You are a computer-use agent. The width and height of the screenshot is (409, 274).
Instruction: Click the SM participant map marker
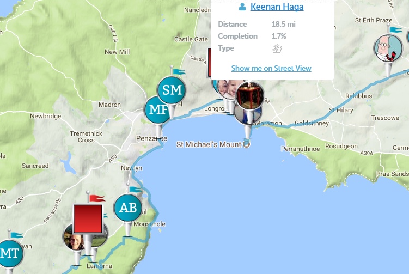coord(172,90)
